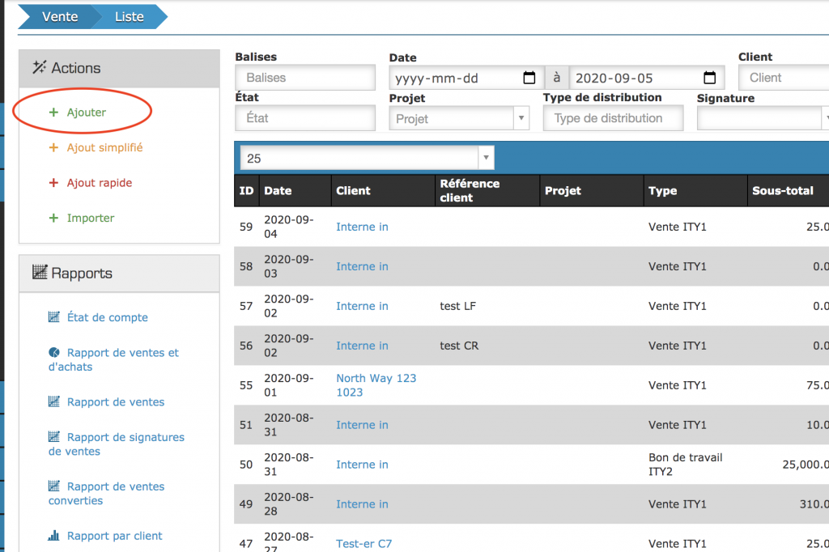Open the calendar picker for 2020-09-05 date
This screenshot has height=552, width=829.
pos(709,79)
